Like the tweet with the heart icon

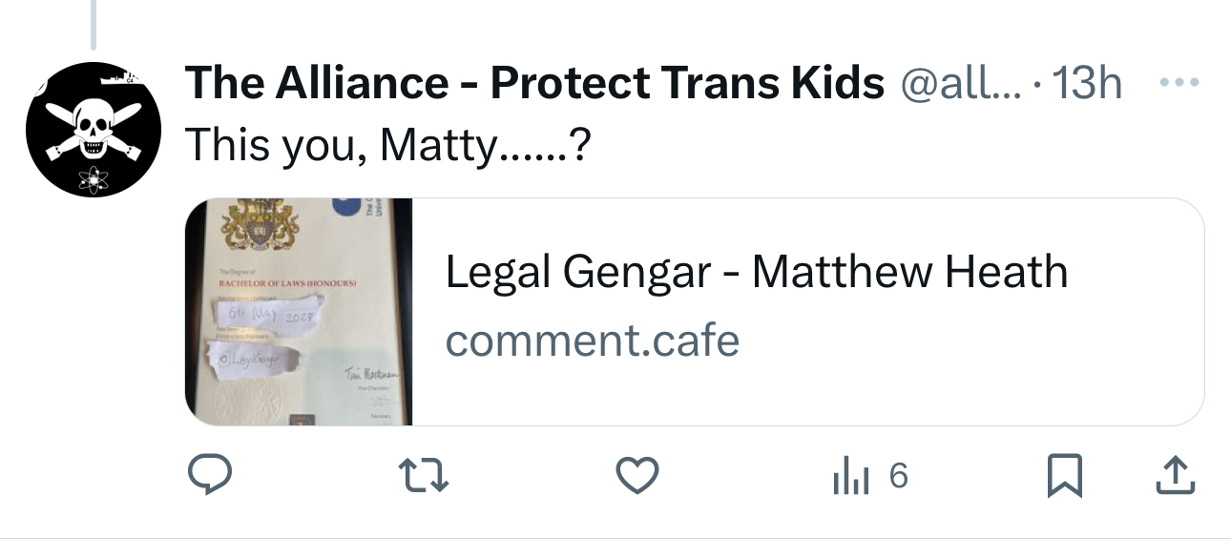[x=637, y=476]
